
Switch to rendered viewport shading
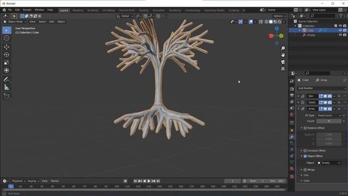tap(279, 22)
